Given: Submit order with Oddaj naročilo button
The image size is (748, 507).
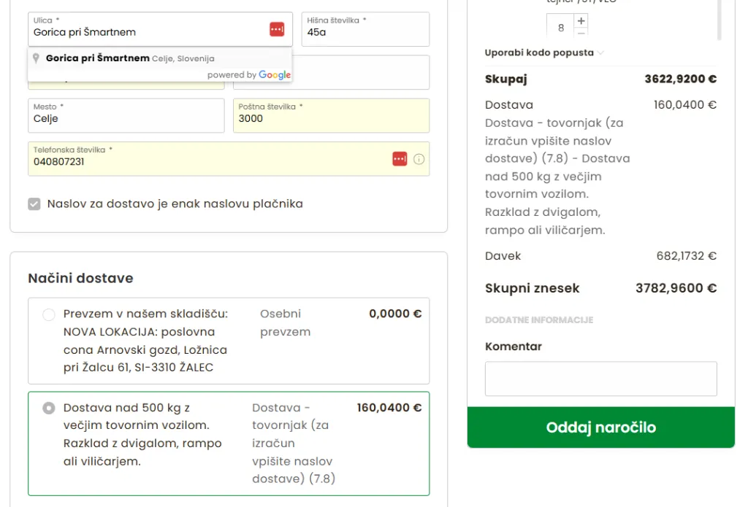Looking at the screenshot, I should (600, 427).
